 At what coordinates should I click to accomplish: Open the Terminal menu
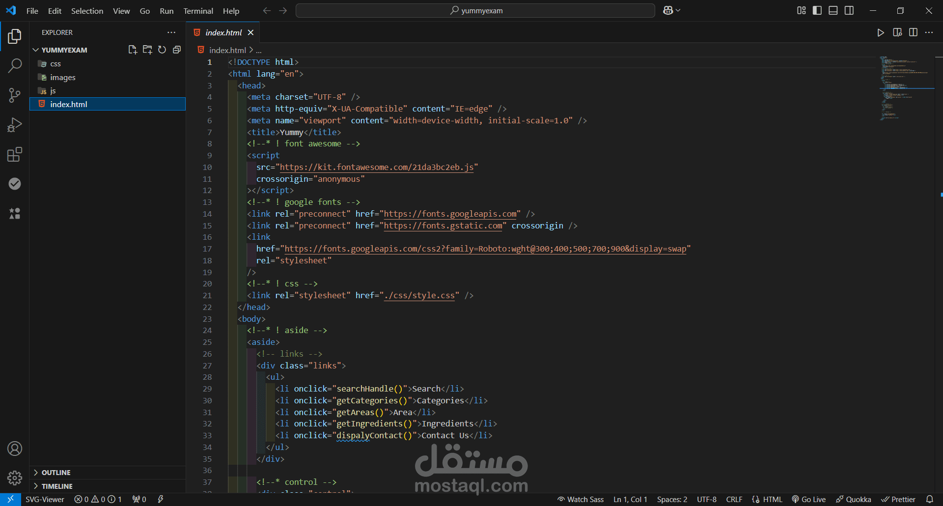point(198,11)
